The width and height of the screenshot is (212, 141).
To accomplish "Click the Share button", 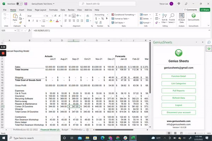I will coord(205,10).
